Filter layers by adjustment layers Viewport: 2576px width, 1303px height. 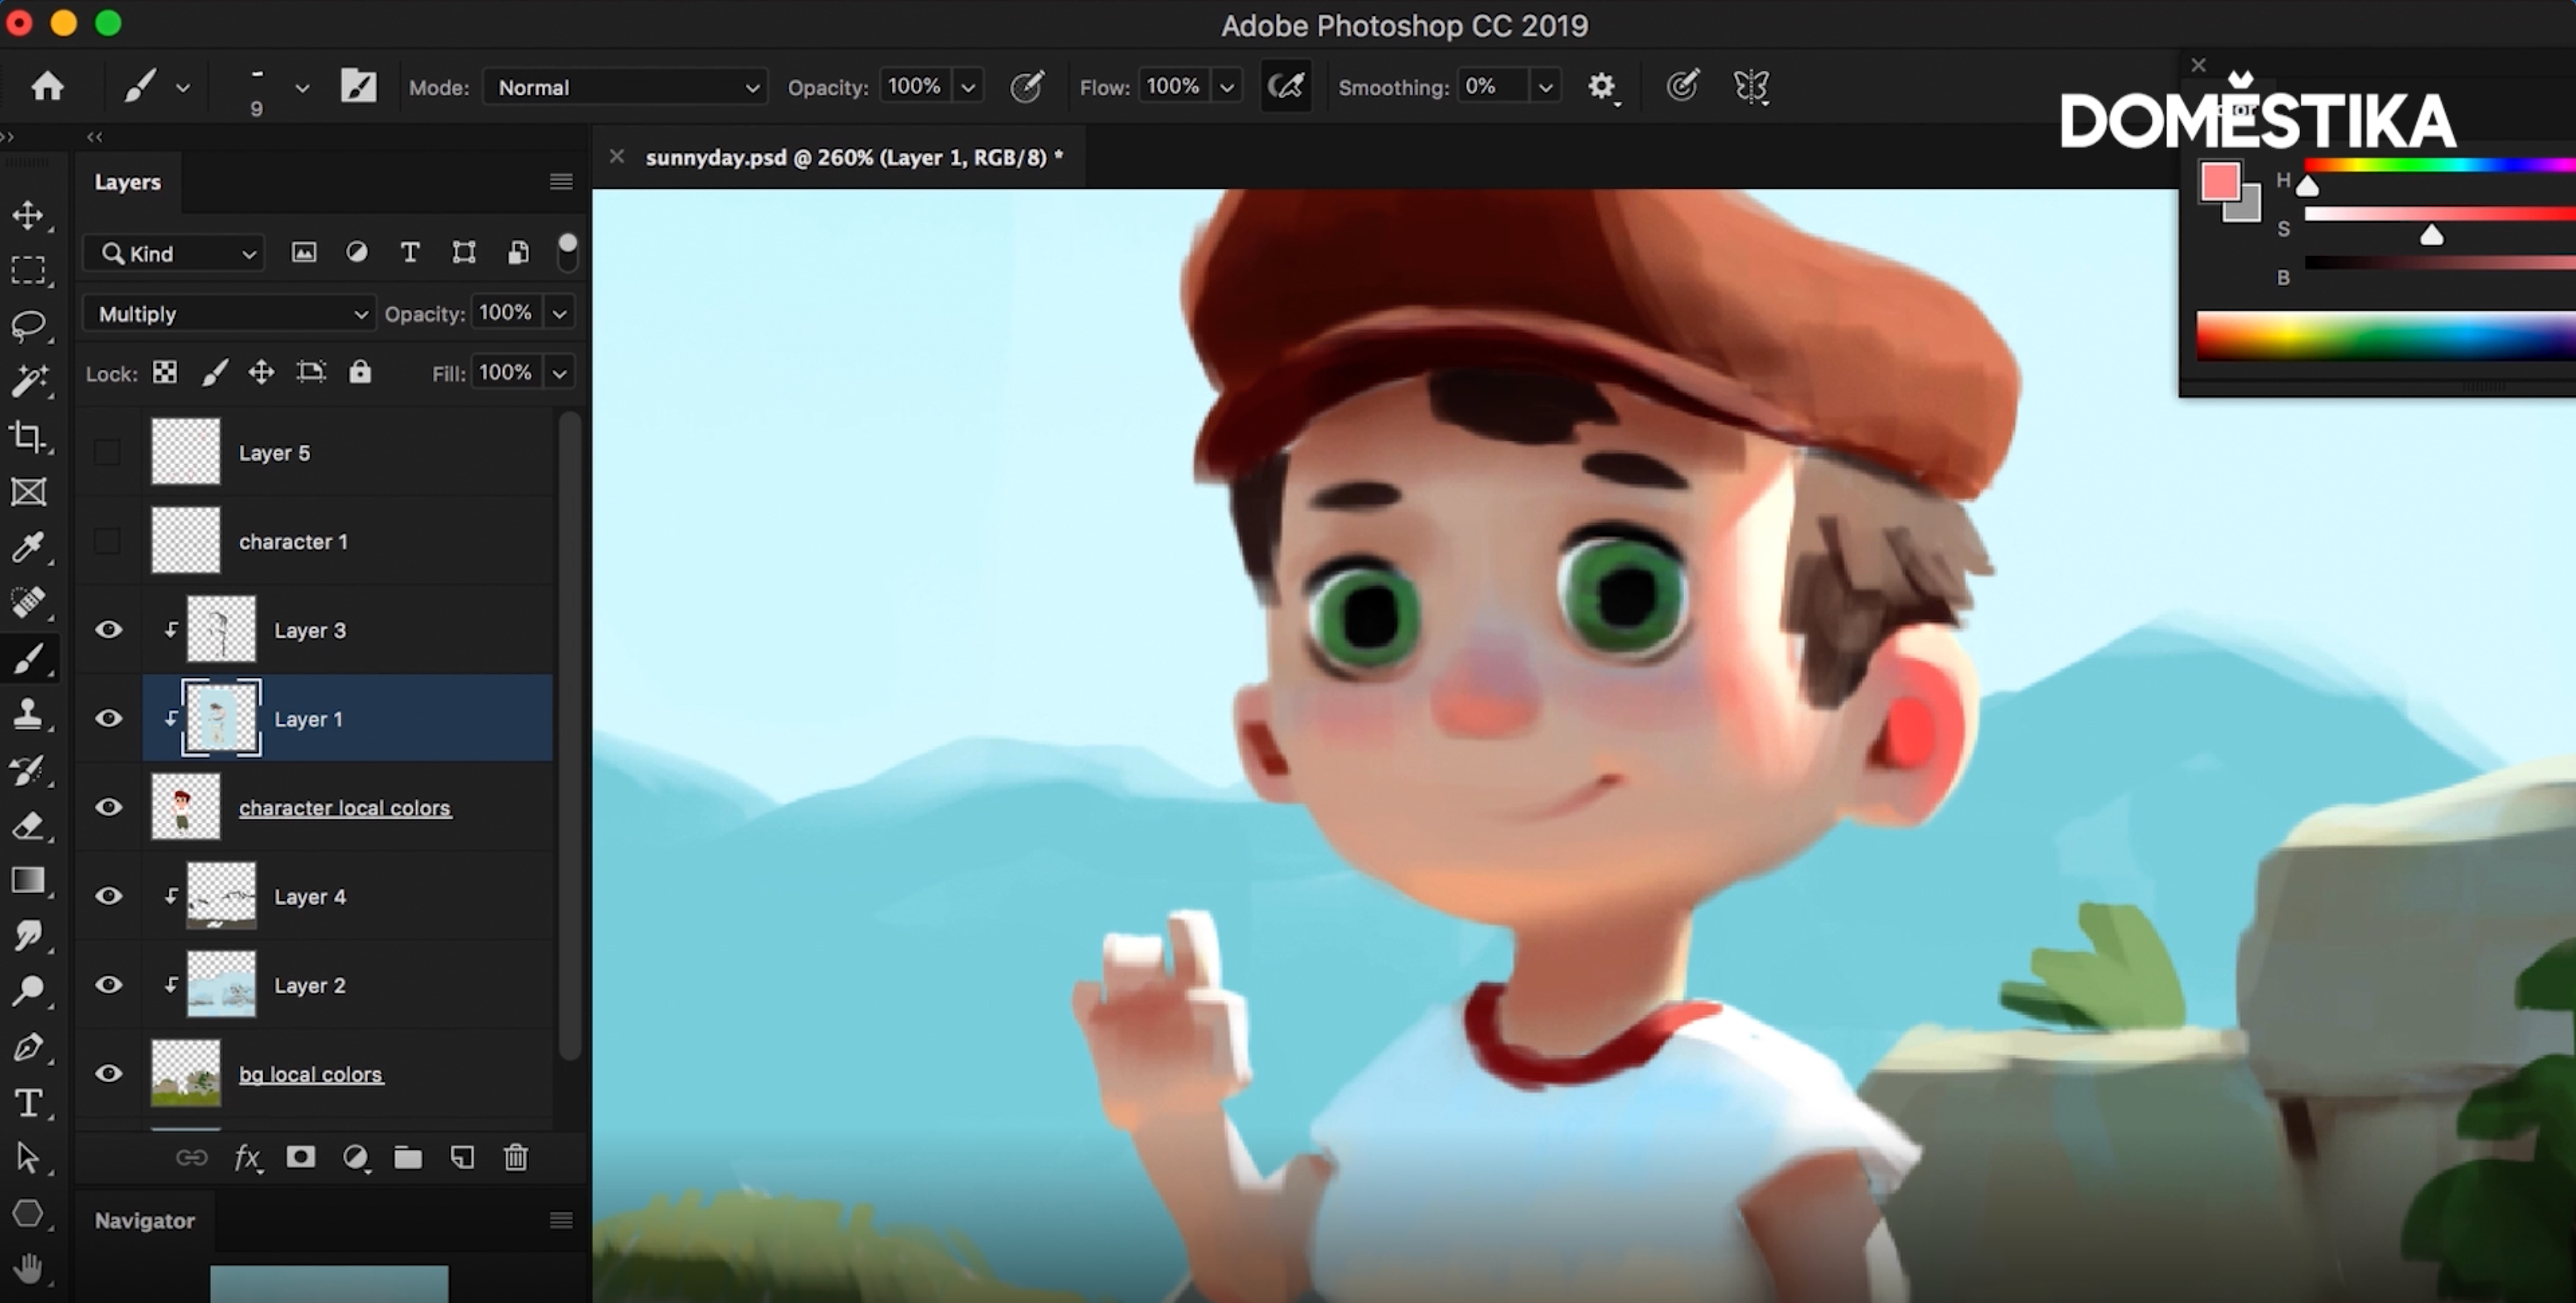tap(357, 253)
